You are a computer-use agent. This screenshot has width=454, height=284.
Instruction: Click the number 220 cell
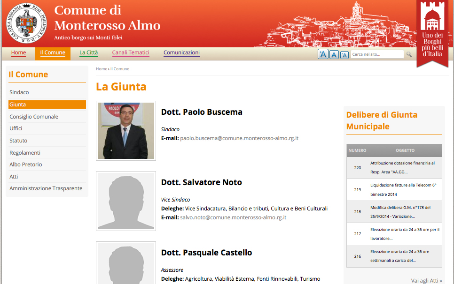(x=358, y=168)
